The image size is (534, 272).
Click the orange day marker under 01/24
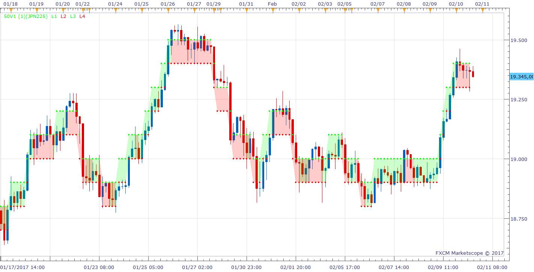pyautogui.click(x=115, y=11)
